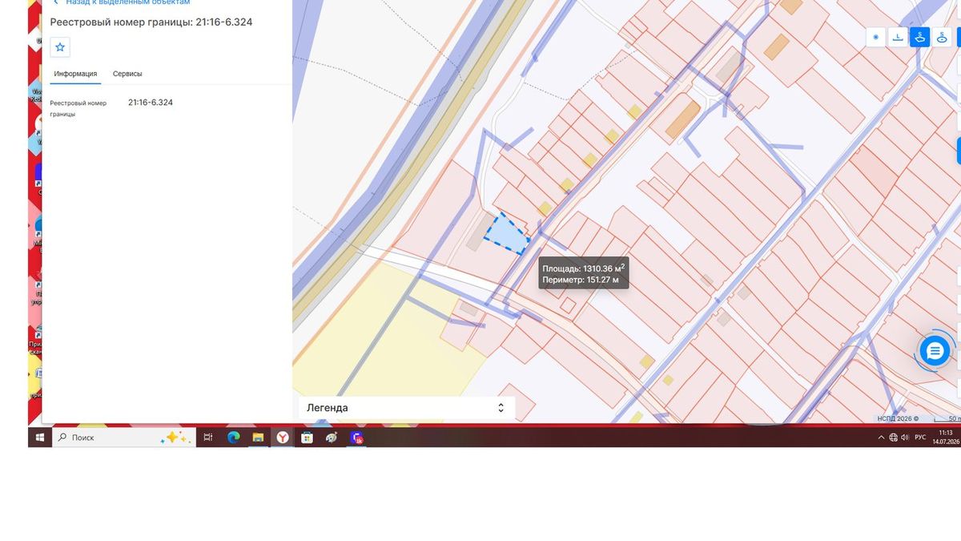Screen dimensions: 961x541
Task: Switch to the Сервисы tab
Action: (127, 74)
